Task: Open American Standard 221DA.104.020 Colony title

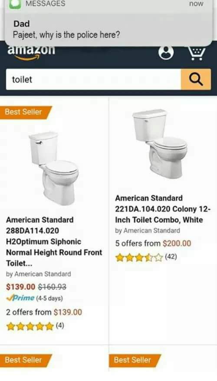Action: pos(163,209)
